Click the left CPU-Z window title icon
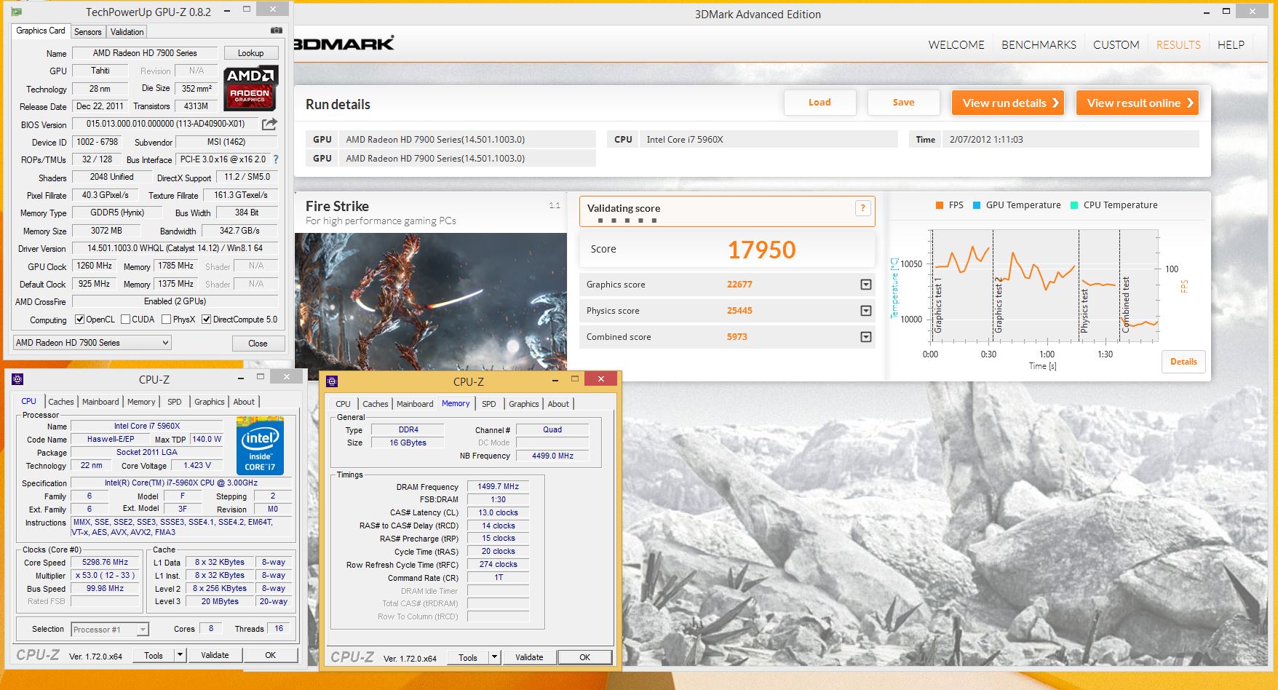The width and height of the screenshot is (1278, 690). (x=17, y=379)
